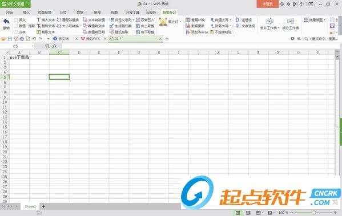
Task: Click the 添加iferror tool
Action: click(197, 32)
